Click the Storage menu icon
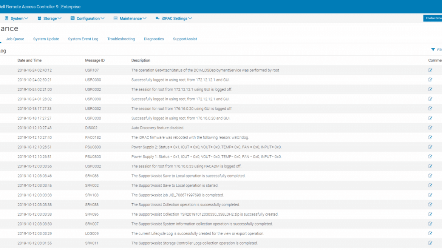Viewport: 442px width, 250px height. (39, 18)
